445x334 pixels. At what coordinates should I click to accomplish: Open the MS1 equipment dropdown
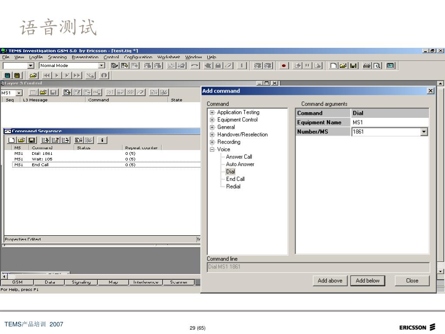coord(19,93)
